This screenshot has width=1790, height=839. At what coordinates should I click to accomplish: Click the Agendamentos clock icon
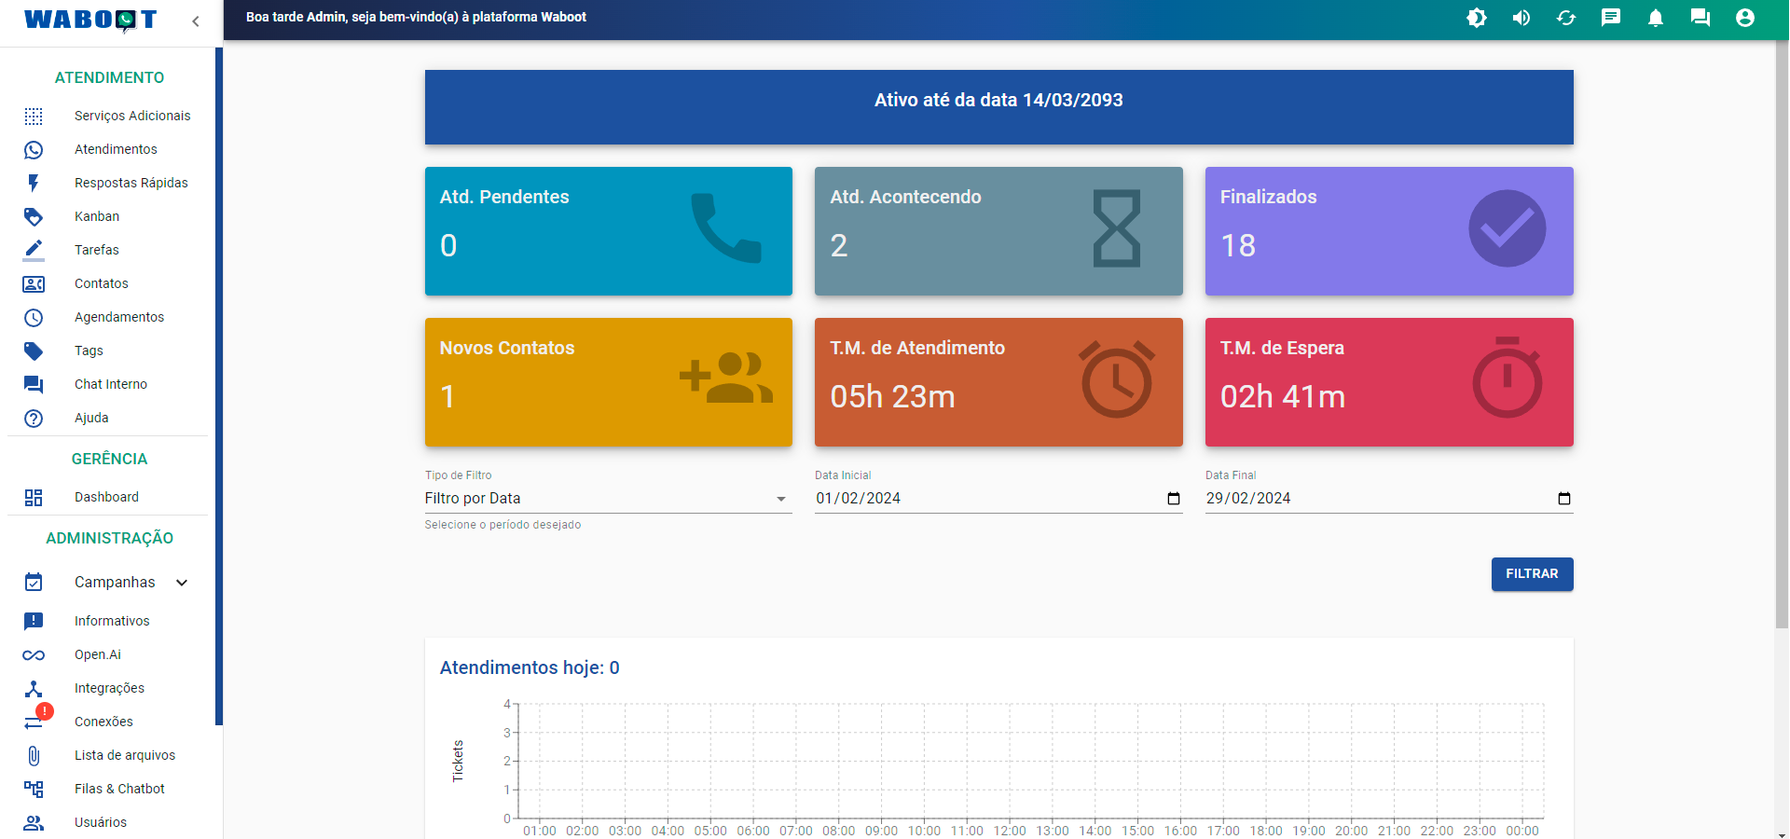[34, 317]
